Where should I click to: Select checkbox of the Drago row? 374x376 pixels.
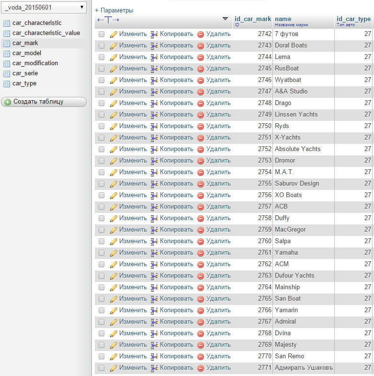coord(102,103)
